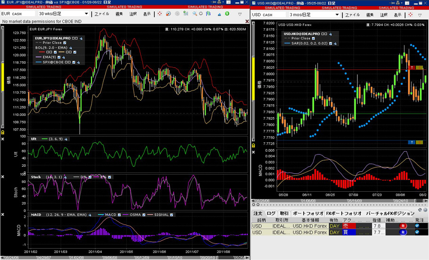Switch to the ポートフォリオ tab
429x260 pixels.
(308, 213)
